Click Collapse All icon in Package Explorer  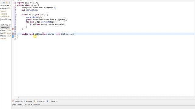(4, 2)
